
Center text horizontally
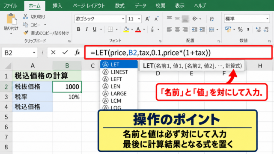(x=177, y=30)
